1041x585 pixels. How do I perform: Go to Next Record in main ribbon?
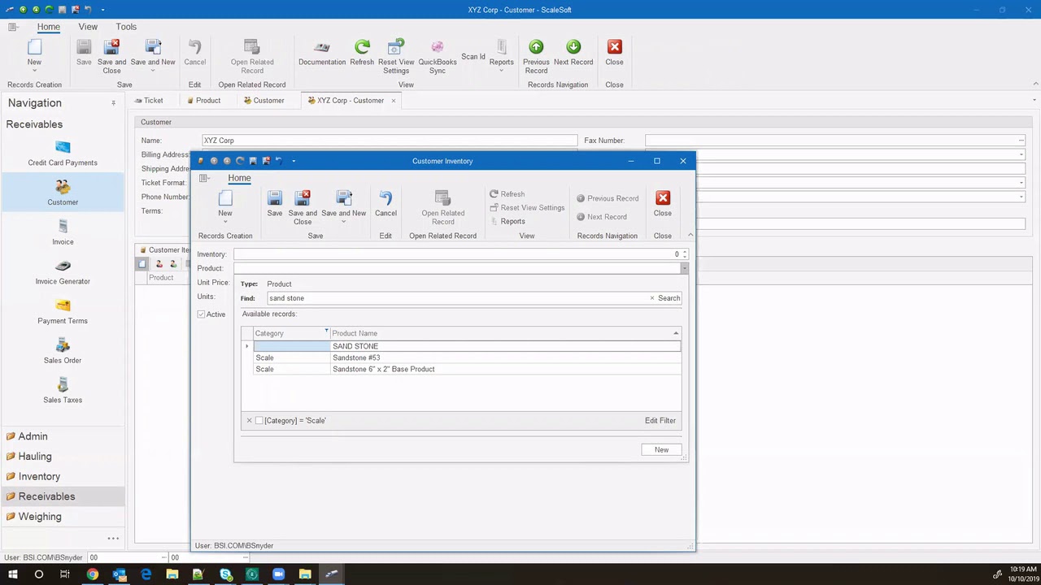coord(573,54)
